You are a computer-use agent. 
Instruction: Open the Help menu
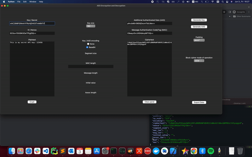tap(41, 2)
